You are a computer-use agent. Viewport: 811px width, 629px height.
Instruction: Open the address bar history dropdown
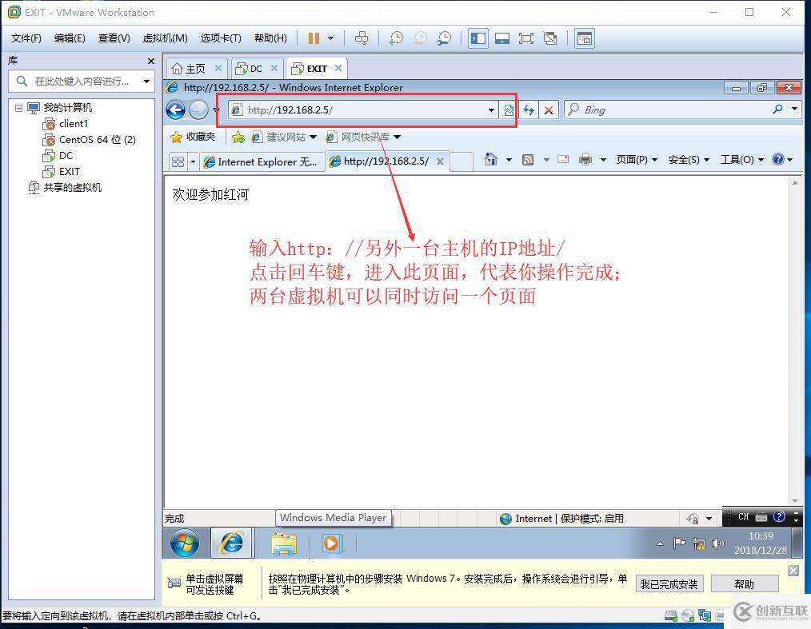[x=491, y=109]
